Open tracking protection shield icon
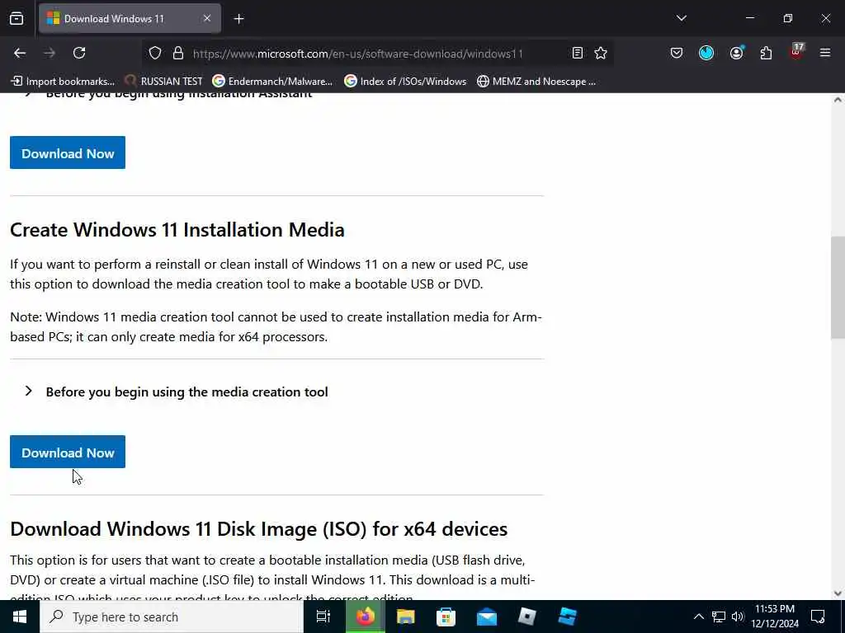 tap(155, 54)
